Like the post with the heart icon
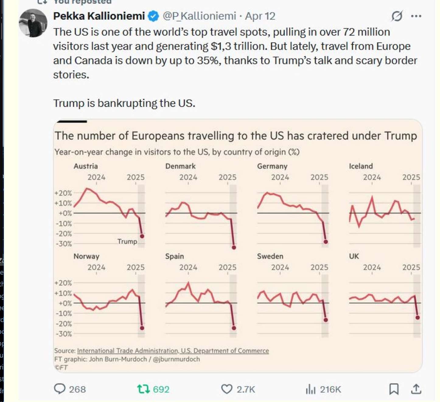 (227, 389)
